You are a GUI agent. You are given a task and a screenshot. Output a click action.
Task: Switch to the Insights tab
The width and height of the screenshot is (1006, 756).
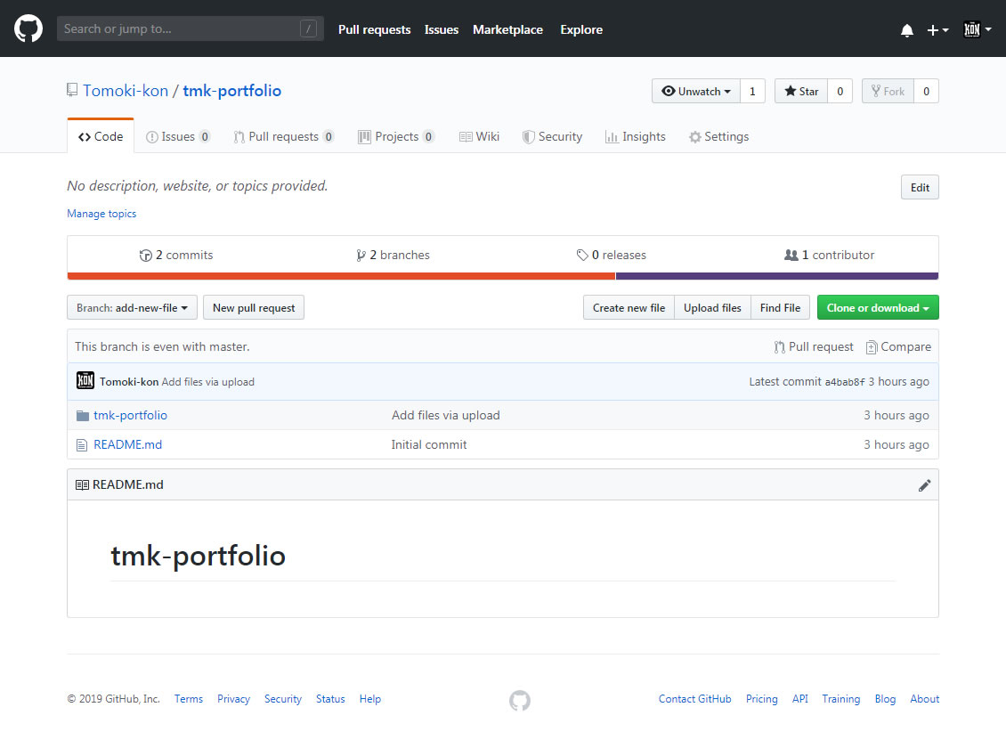[x=636, y=136]
